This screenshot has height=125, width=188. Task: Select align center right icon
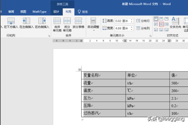tap(166, 24)
